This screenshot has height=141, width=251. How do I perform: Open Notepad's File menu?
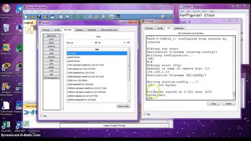(182, 11)
